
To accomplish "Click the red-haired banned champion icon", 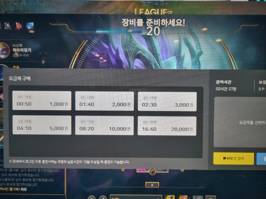I will click(19, 26).
